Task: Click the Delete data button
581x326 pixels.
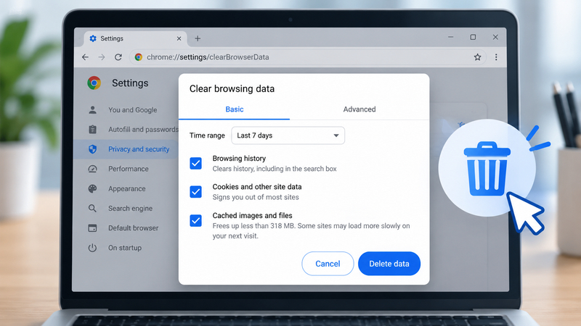Action: coord(389,264)
